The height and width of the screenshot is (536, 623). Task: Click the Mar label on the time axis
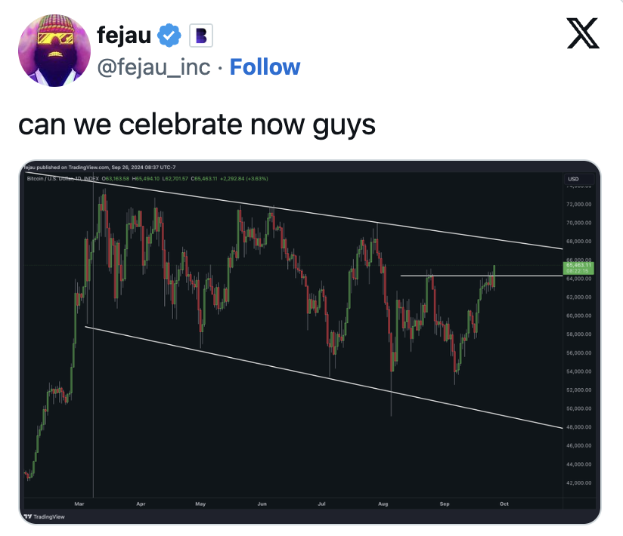click(79, 502)
